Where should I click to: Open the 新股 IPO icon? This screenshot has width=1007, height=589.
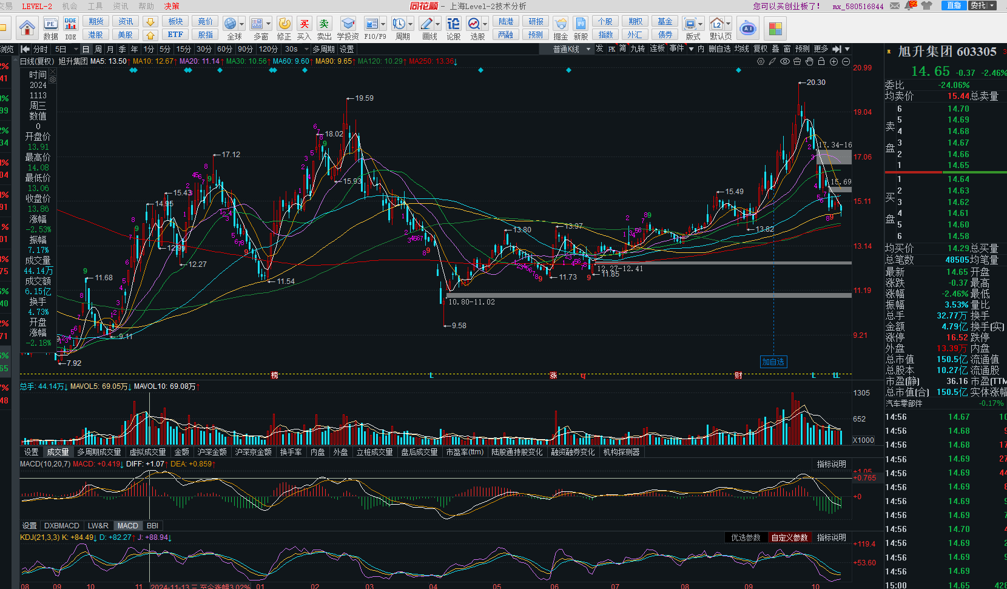[581, 24]
